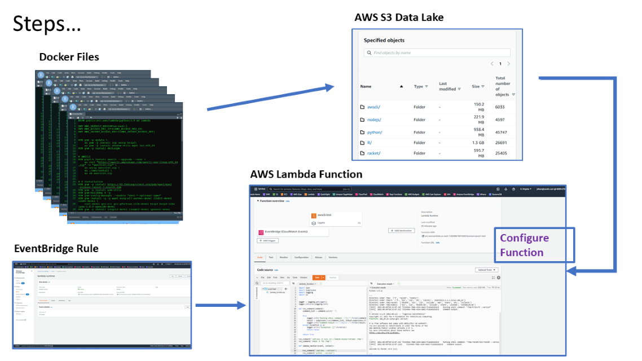Click the Add trigger button
Screen dimensions: 642x361
pyautogui.click(x=268, y=241)
